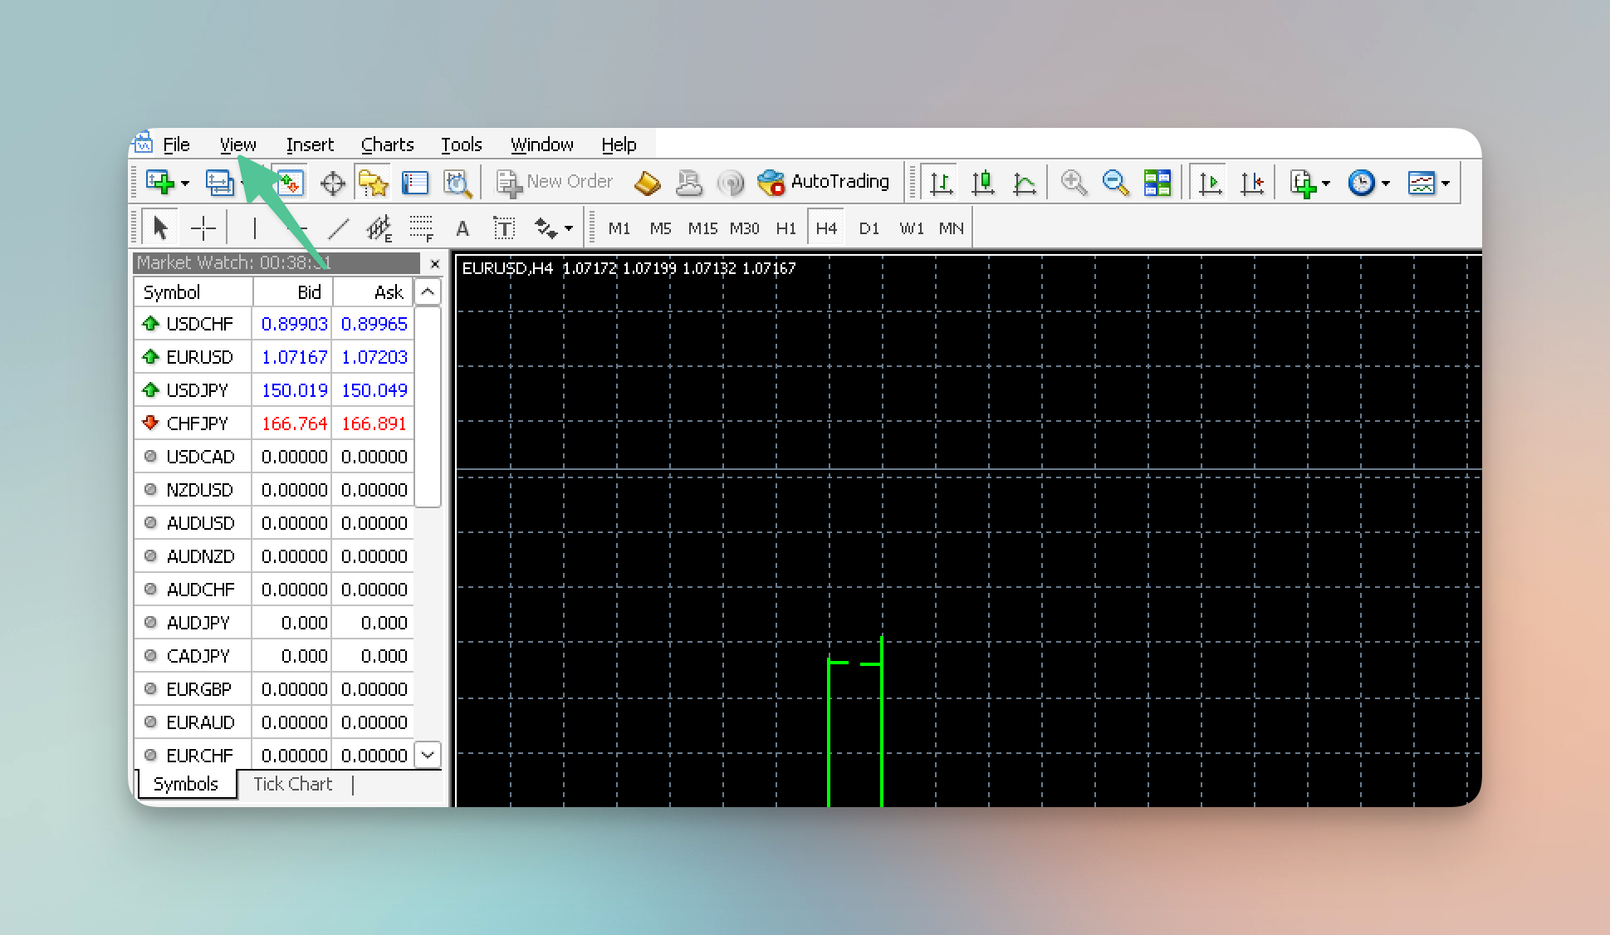Screen dimensions: 1610x935
Task: Select the D1 timeframe button
Action: 869,228
